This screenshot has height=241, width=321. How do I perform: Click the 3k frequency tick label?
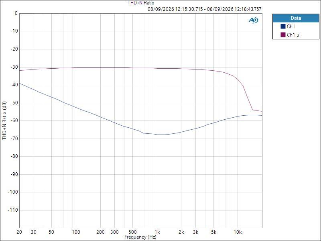[x=195, y=232]
